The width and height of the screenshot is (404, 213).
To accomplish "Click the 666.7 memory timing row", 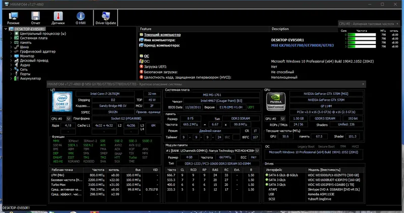I will (212, 175).
